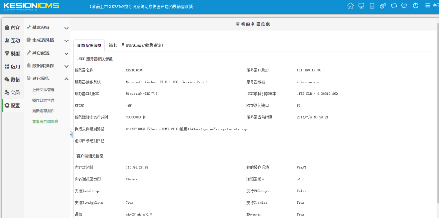
Task: Click the desktop monitor icon in header
Action: [361, 6]
